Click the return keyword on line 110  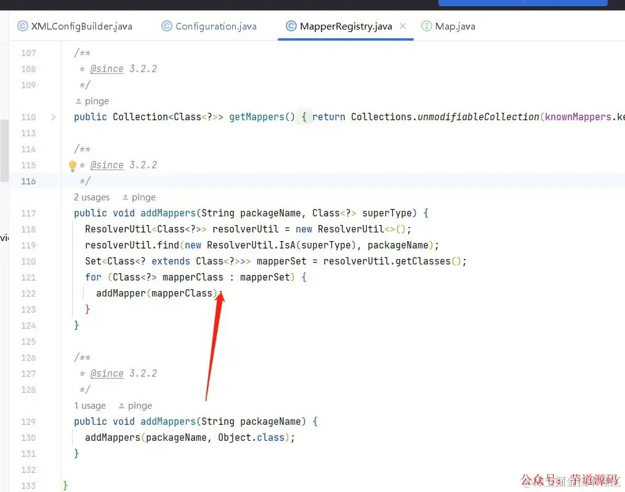click(329, 117)
